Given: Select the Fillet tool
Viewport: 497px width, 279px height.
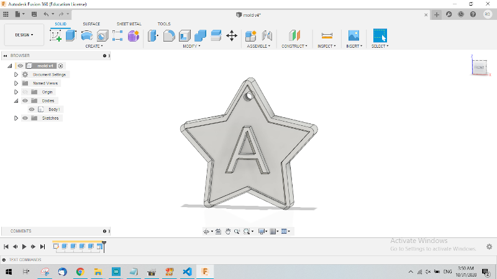Looking at the screenshot, I should (169, 35).
